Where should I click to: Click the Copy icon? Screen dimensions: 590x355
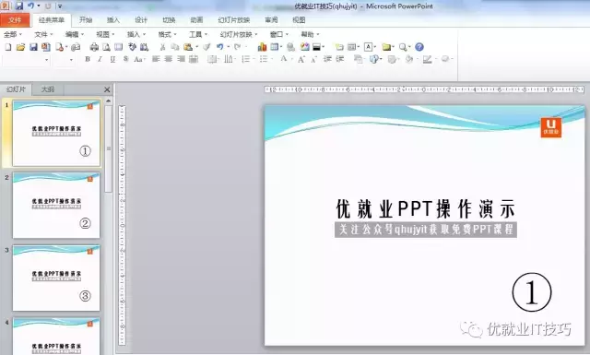pos(175,47)
